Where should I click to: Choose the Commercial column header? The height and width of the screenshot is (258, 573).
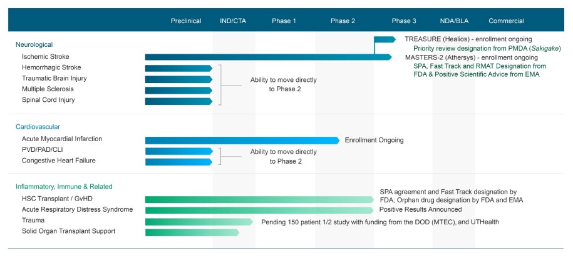pyautogui.click(x=506, y=21)
